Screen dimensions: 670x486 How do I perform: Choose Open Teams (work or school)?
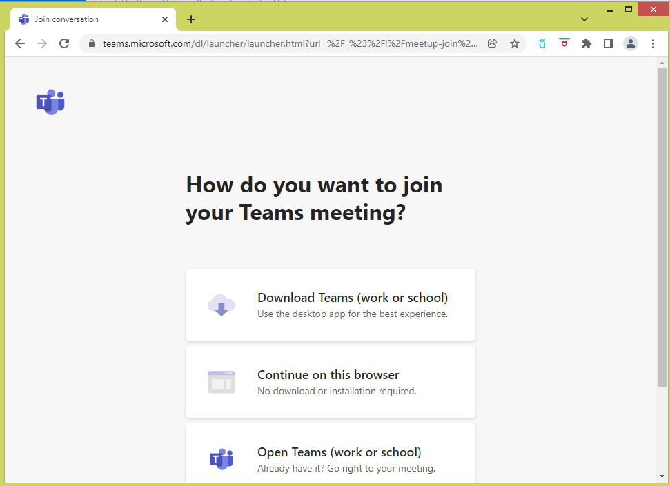[x=331, y=454]
